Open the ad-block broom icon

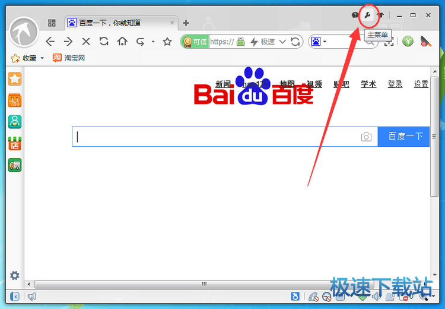click(x=425, y=42)
